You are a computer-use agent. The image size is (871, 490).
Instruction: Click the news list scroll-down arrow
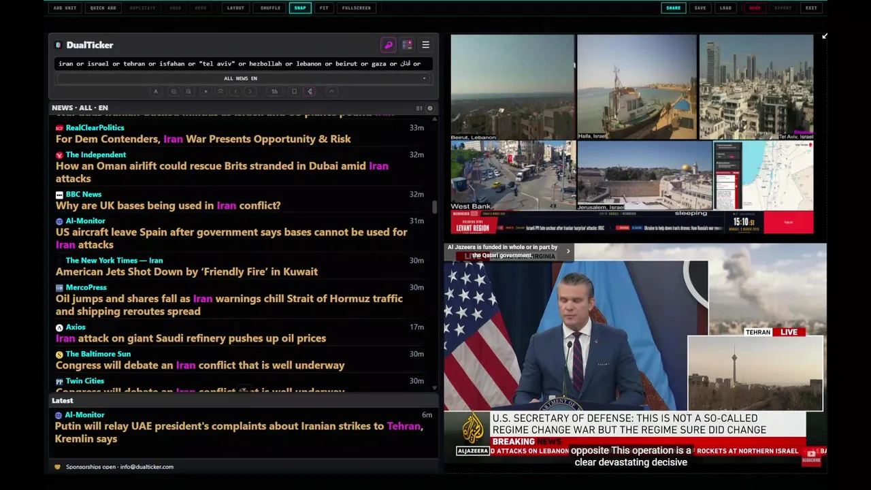(x=434, y=388)
